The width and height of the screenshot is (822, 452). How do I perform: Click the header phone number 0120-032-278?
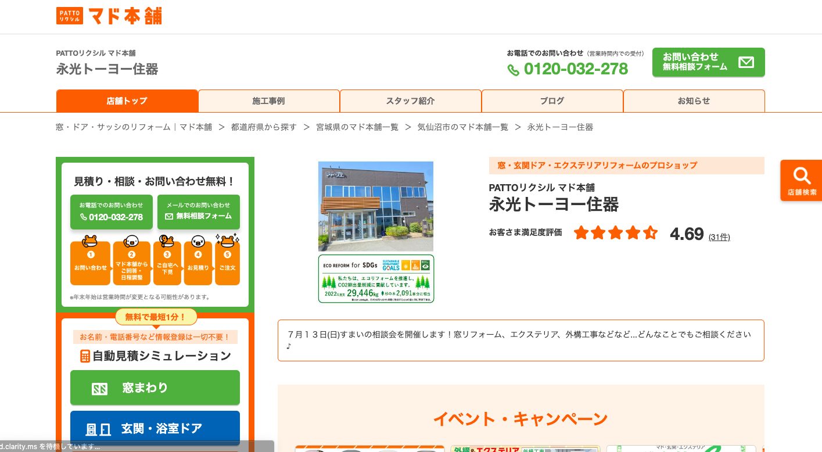click(x=576, y=69)
